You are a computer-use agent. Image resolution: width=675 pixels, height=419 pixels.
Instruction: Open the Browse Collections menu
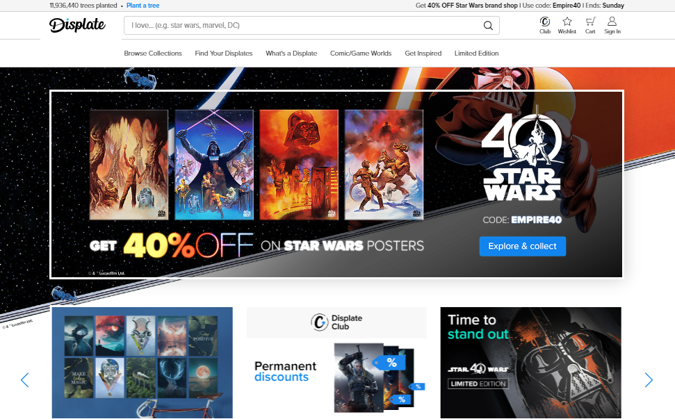[x=153, y=54]
